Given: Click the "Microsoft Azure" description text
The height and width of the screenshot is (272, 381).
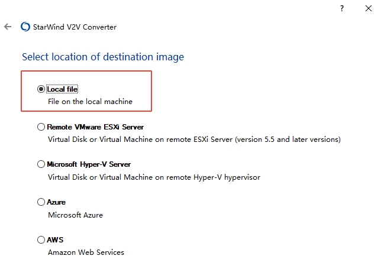Looking at the screenshot, I should click(x=75, y=215).
